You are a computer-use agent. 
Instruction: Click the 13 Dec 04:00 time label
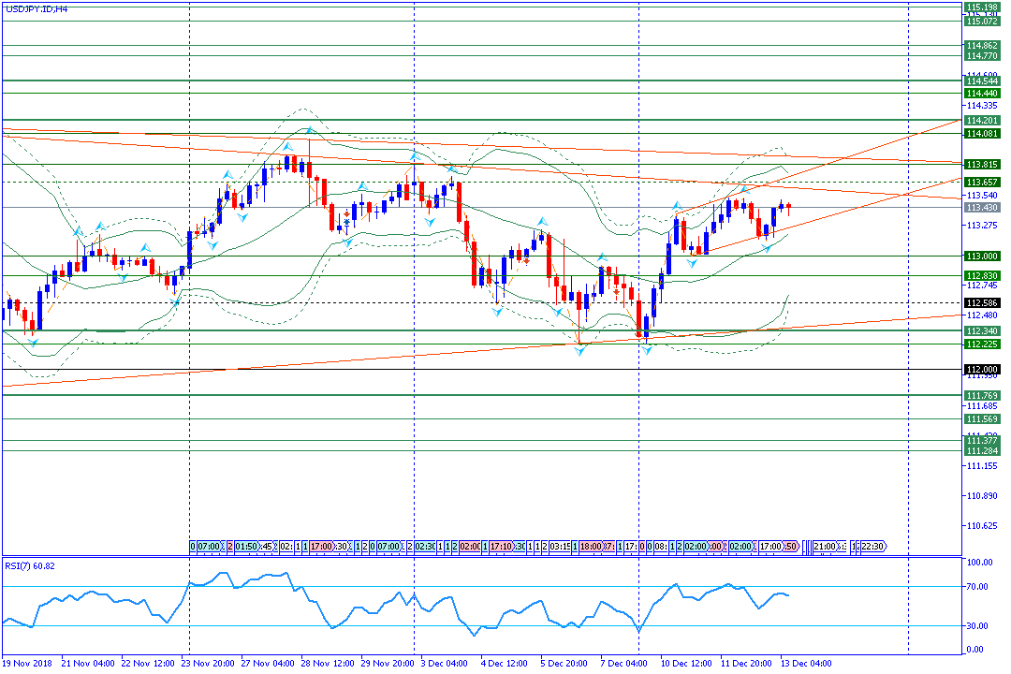[807, 664]
